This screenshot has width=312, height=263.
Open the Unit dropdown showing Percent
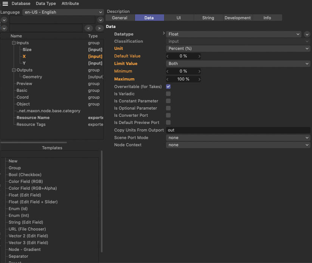pos(238,49)
